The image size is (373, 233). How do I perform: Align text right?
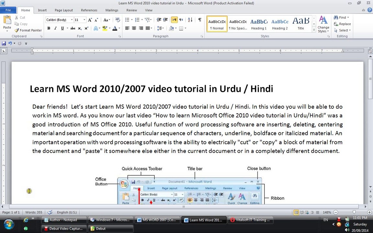tap(141, 28)
